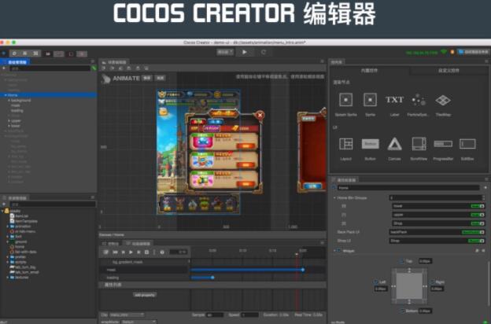Jump to first frame in timeline controls
The width and height of the screenshot is (491, 324).
(x=115, y=252)
